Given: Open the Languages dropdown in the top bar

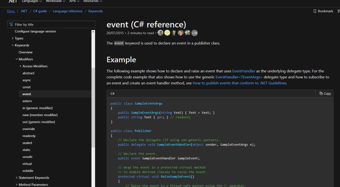Looking at the screenshot, I should 32,1.
